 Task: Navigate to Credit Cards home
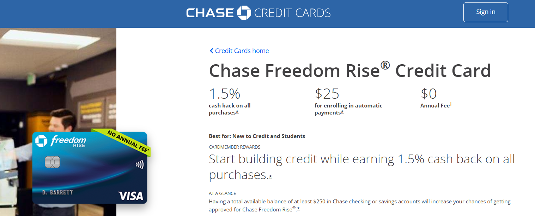pos(242,51)
